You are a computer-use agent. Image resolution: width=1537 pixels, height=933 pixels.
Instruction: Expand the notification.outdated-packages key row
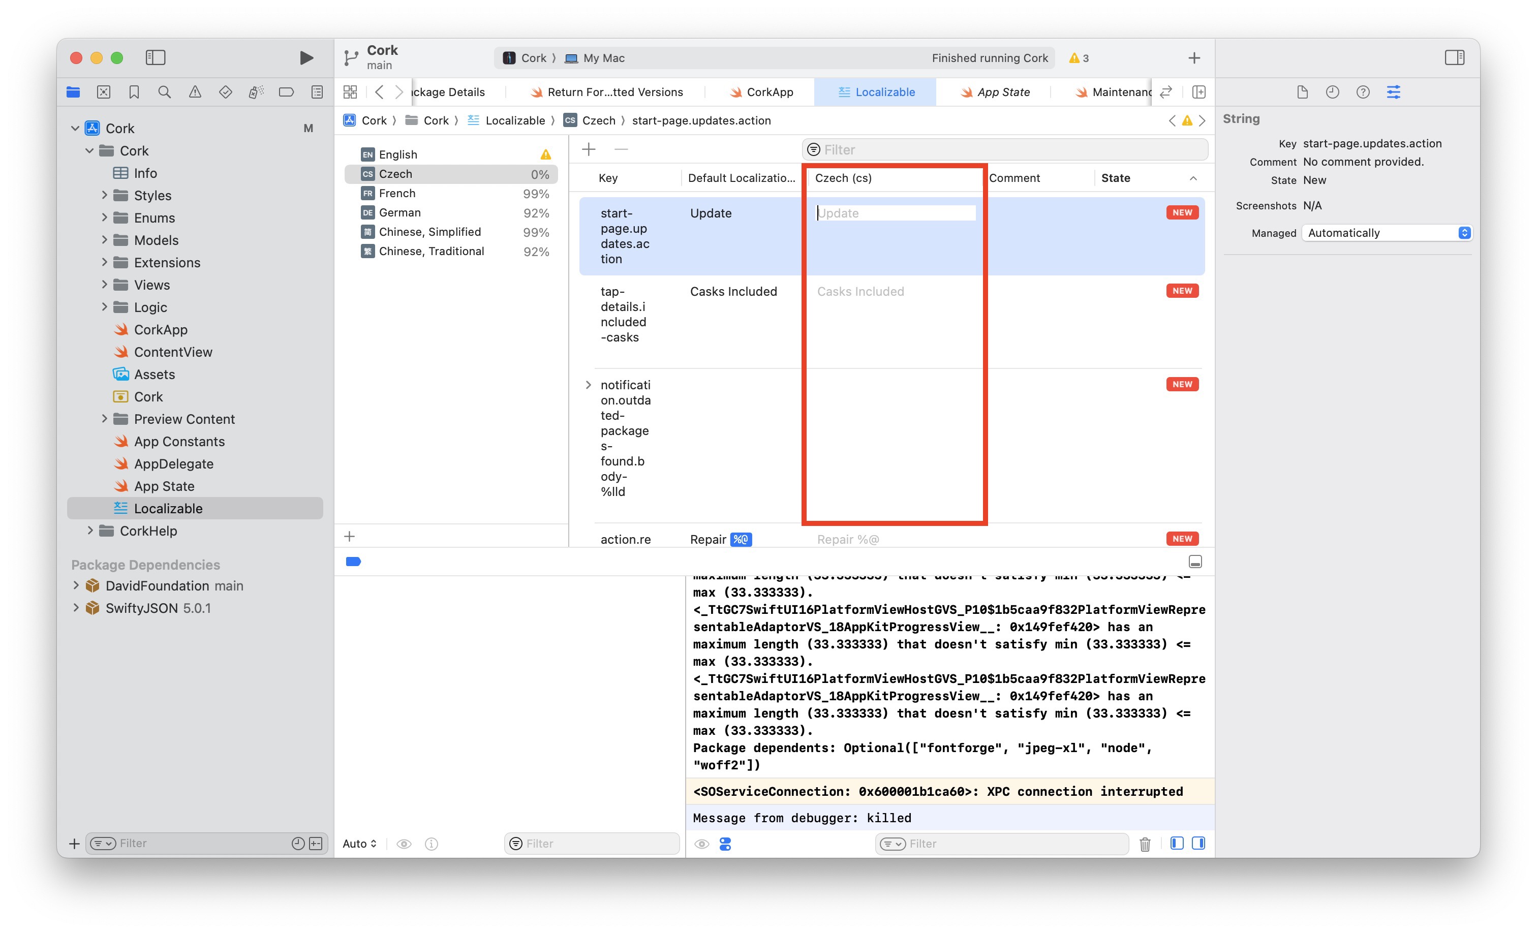pos(588,385)
